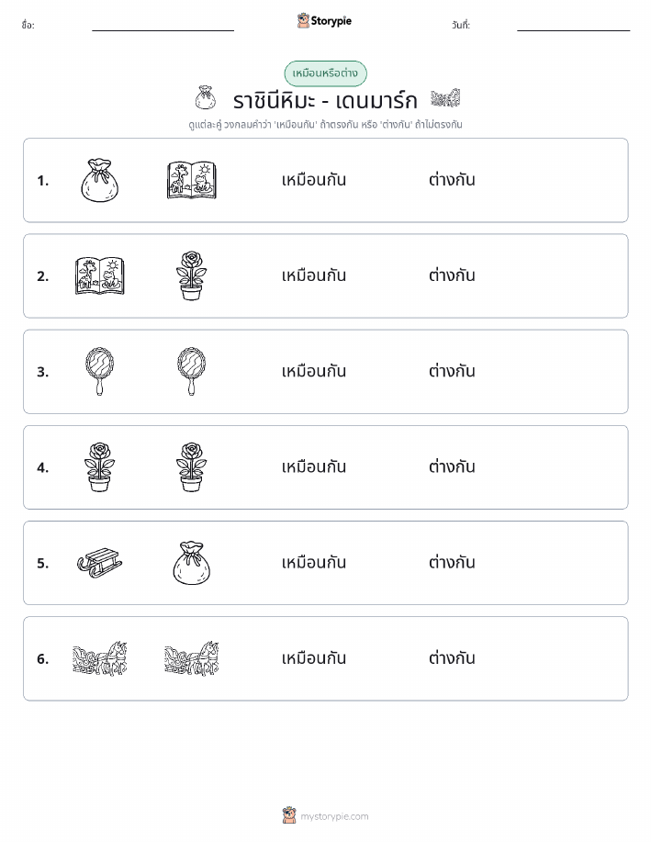Click the sack icon in row 1

coord(100,180)
